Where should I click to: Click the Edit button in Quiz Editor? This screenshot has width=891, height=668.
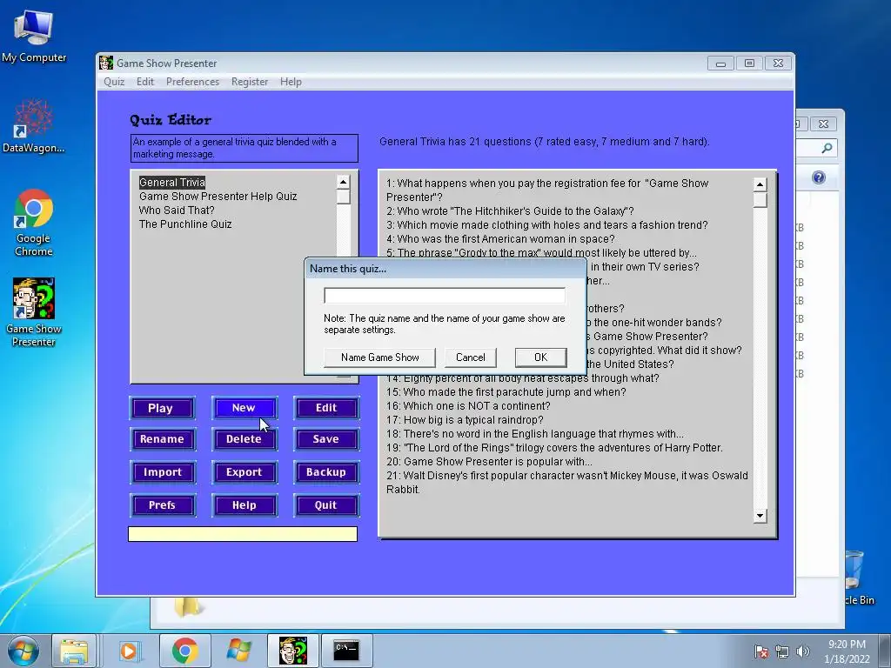tap(326, 408)
